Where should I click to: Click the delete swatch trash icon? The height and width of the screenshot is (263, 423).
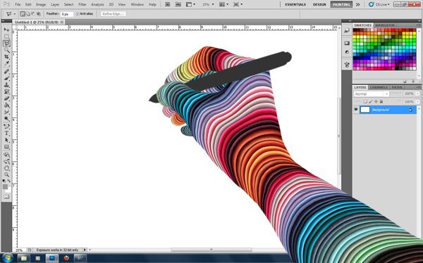tap(412, 82)
